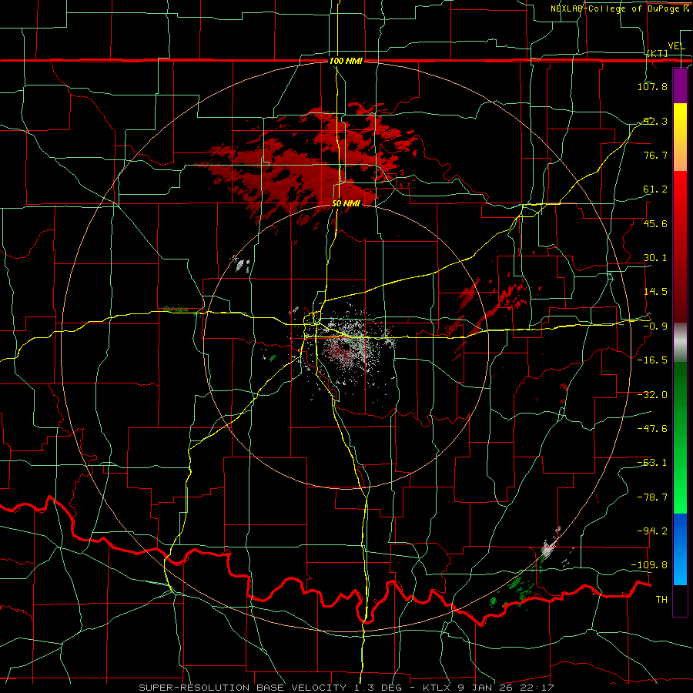Click the -63.1 velocity scale value
This screenshot has height=693, width=693.
[652, 463]
